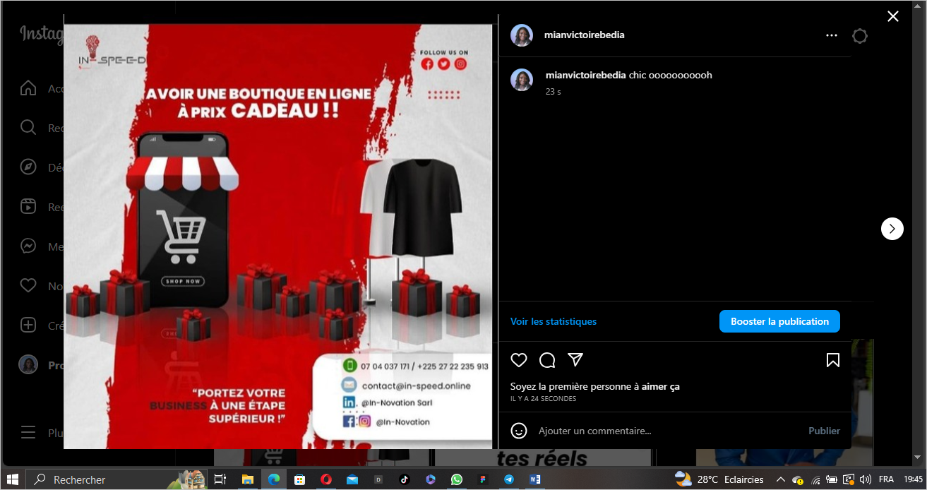Open Messenger messages icon in sidebar
The image size is (927, 490).
28,246
